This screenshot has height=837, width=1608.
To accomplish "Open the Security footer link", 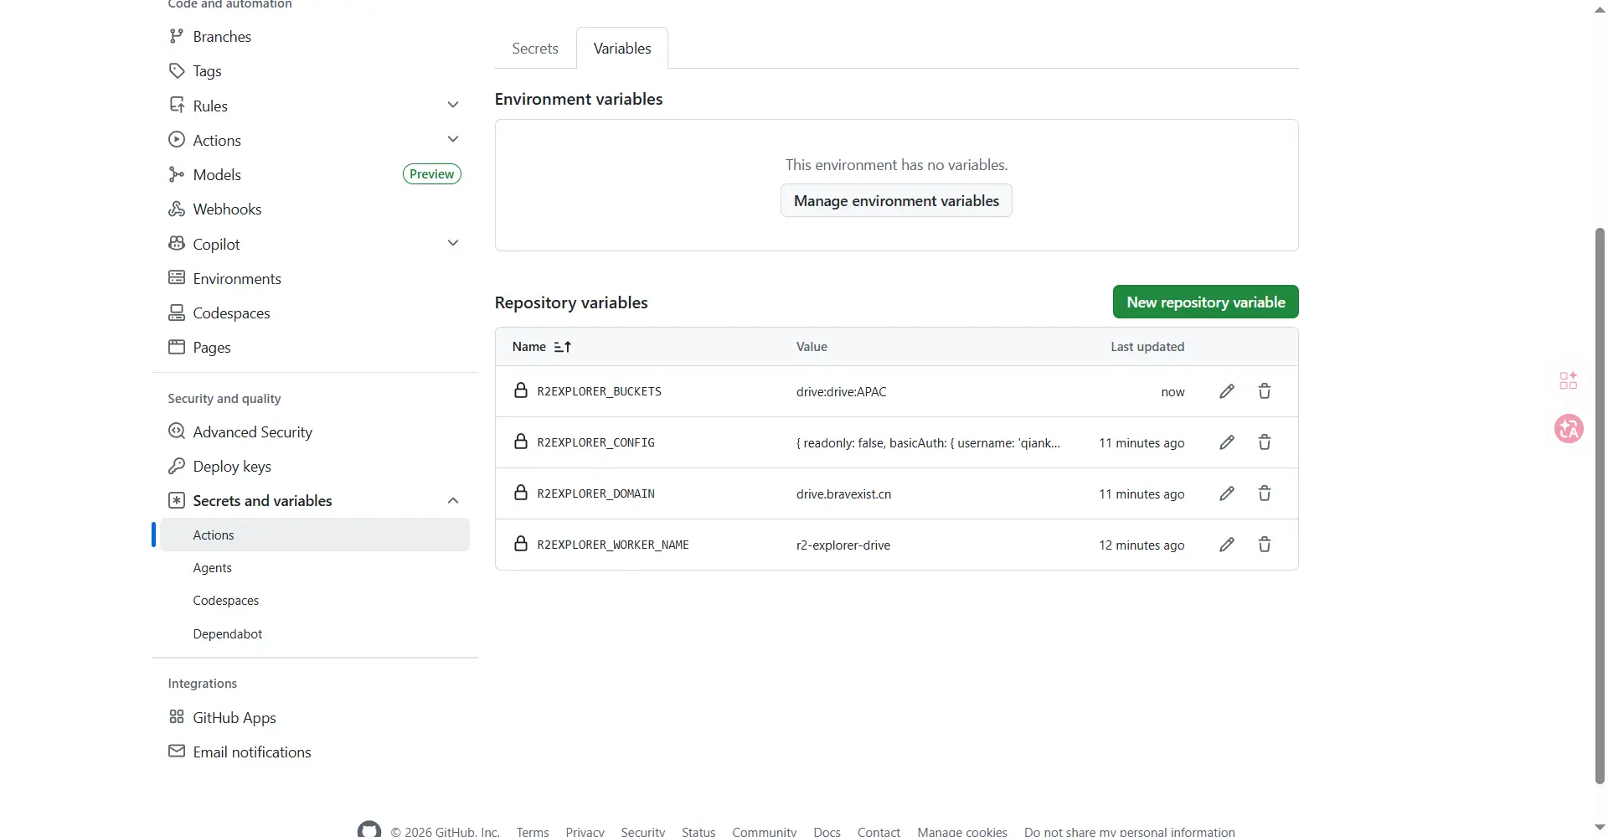I will (643, 831).
